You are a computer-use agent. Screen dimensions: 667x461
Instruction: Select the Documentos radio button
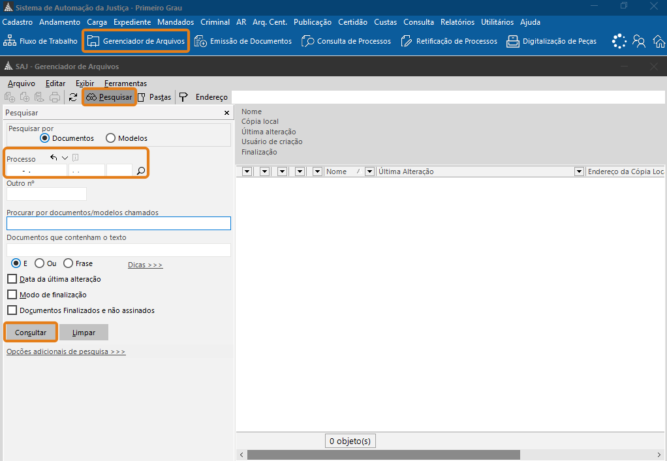[44, 138]
